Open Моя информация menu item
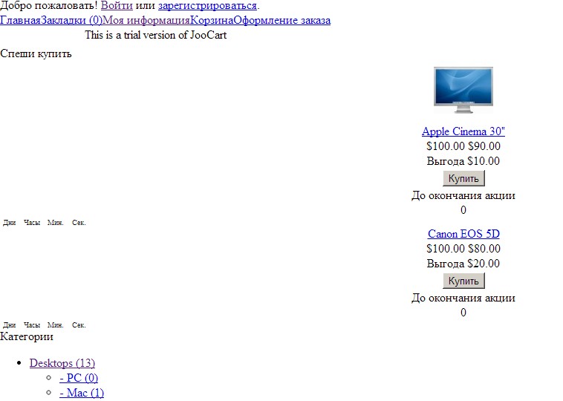 click(x=146, y=21)
